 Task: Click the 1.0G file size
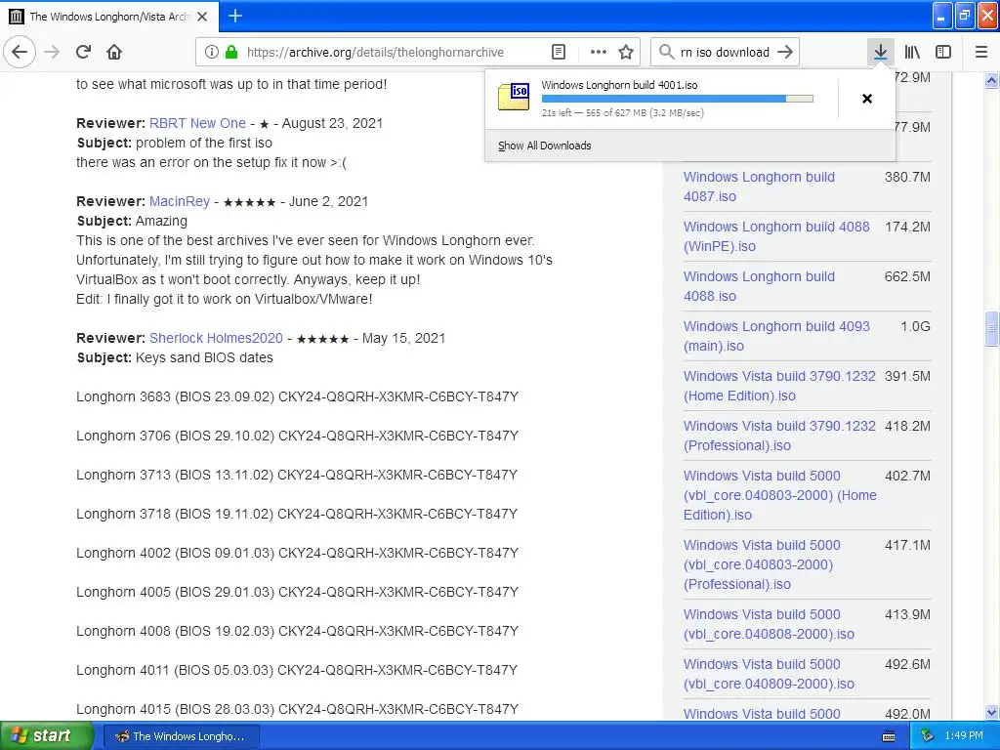[915, 326]
